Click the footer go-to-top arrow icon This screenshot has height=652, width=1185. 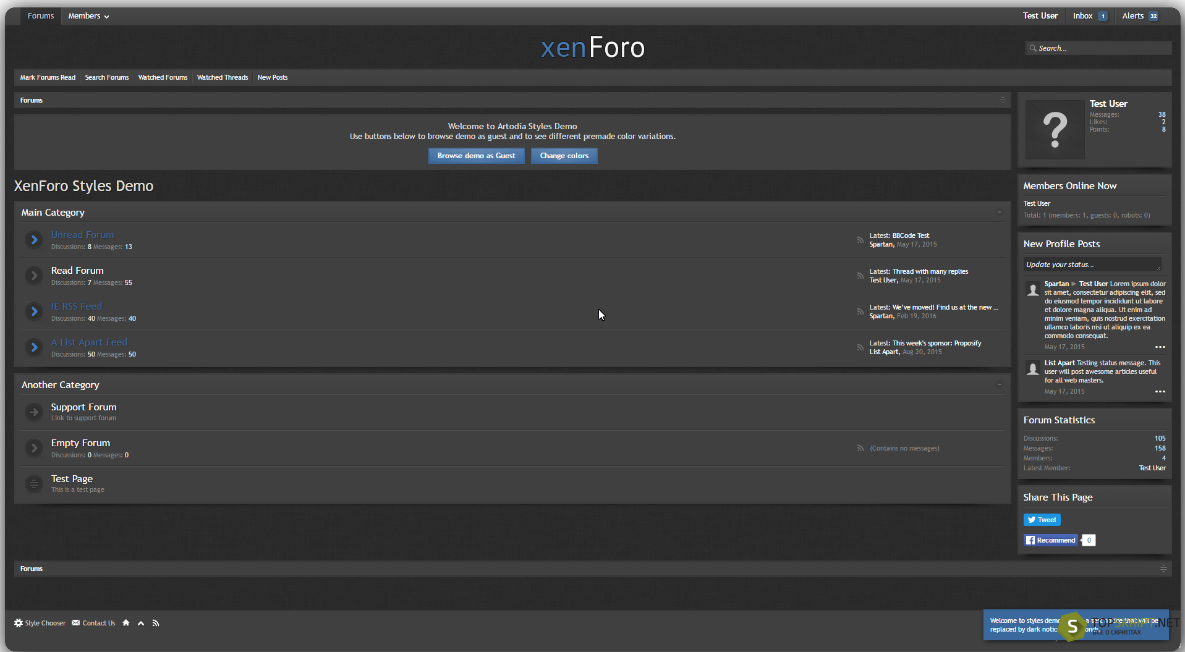pos(141,623)
